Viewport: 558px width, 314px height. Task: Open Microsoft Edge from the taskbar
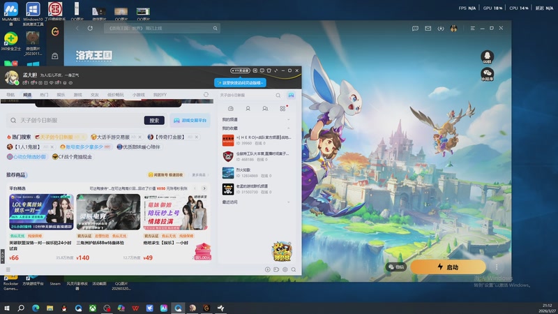(36, 308)
